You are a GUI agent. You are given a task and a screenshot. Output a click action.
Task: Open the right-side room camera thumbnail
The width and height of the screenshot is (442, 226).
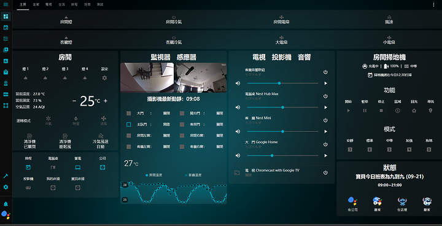coord(200,77)
